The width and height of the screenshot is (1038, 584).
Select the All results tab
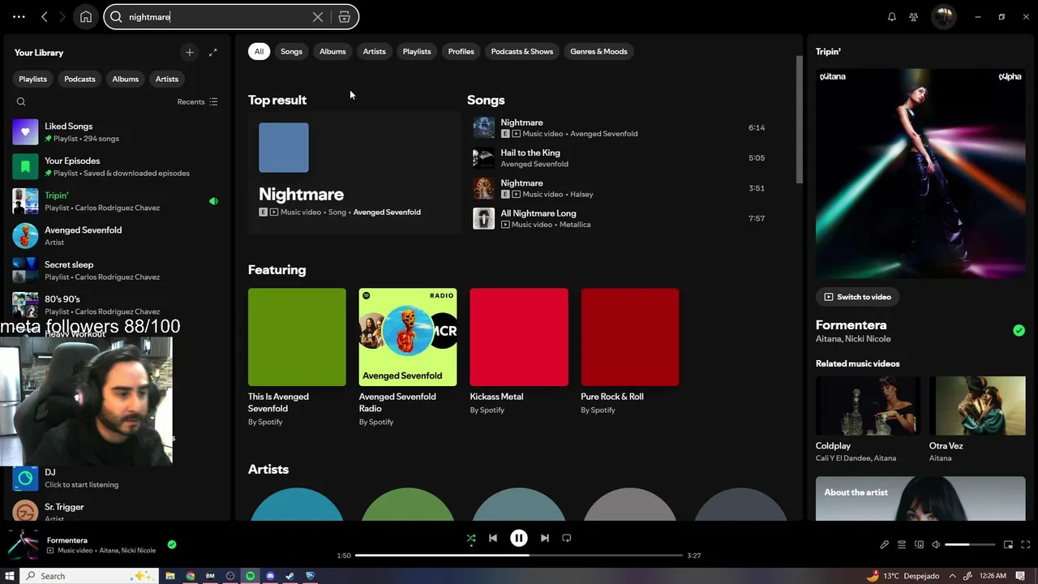259,51
